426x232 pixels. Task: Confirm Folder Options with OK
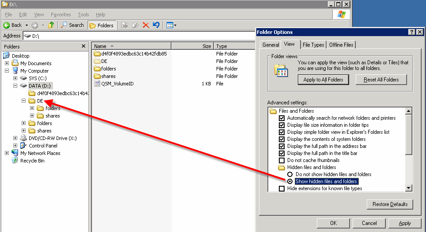[334, 223]
